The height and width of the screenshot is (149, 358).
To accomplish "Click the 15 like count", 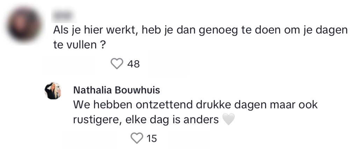I will (x=151, y=139).
